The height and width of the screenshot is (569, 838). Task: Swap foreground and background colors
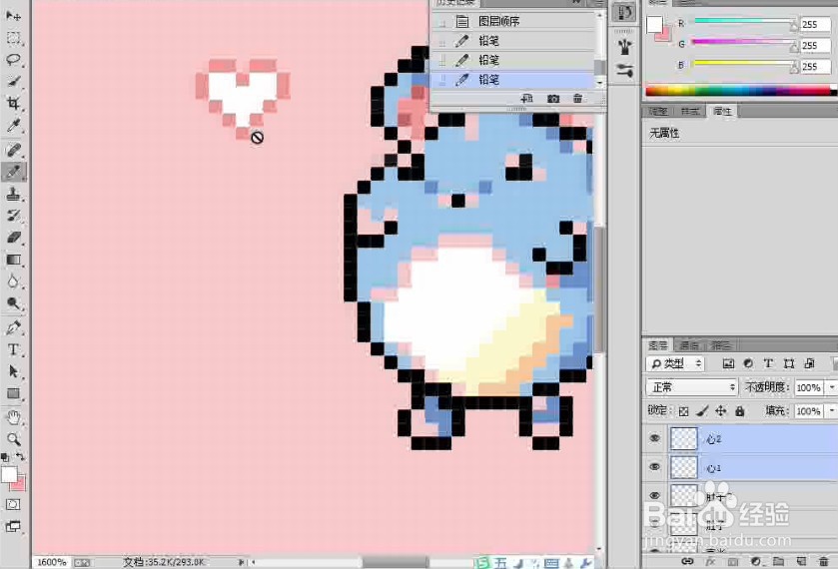pyautogui.click(x=20, y=457)
